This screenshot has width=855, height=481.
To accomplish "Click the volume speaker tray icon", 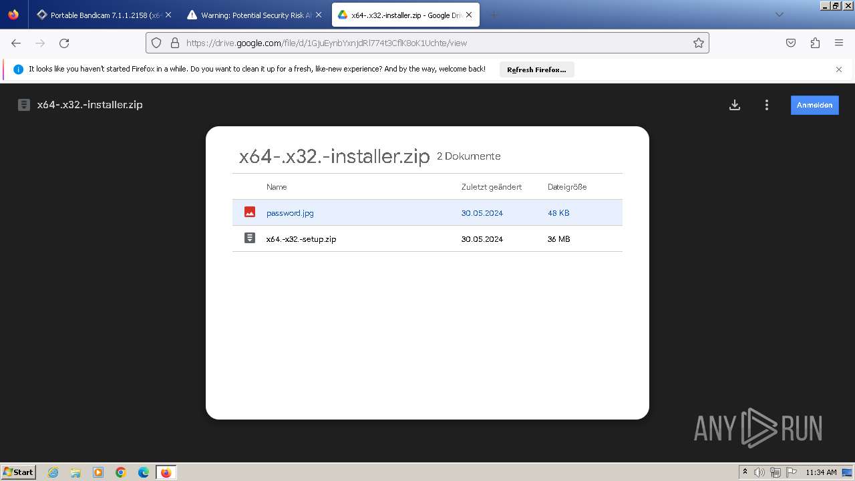I will [x=759, y=472].
